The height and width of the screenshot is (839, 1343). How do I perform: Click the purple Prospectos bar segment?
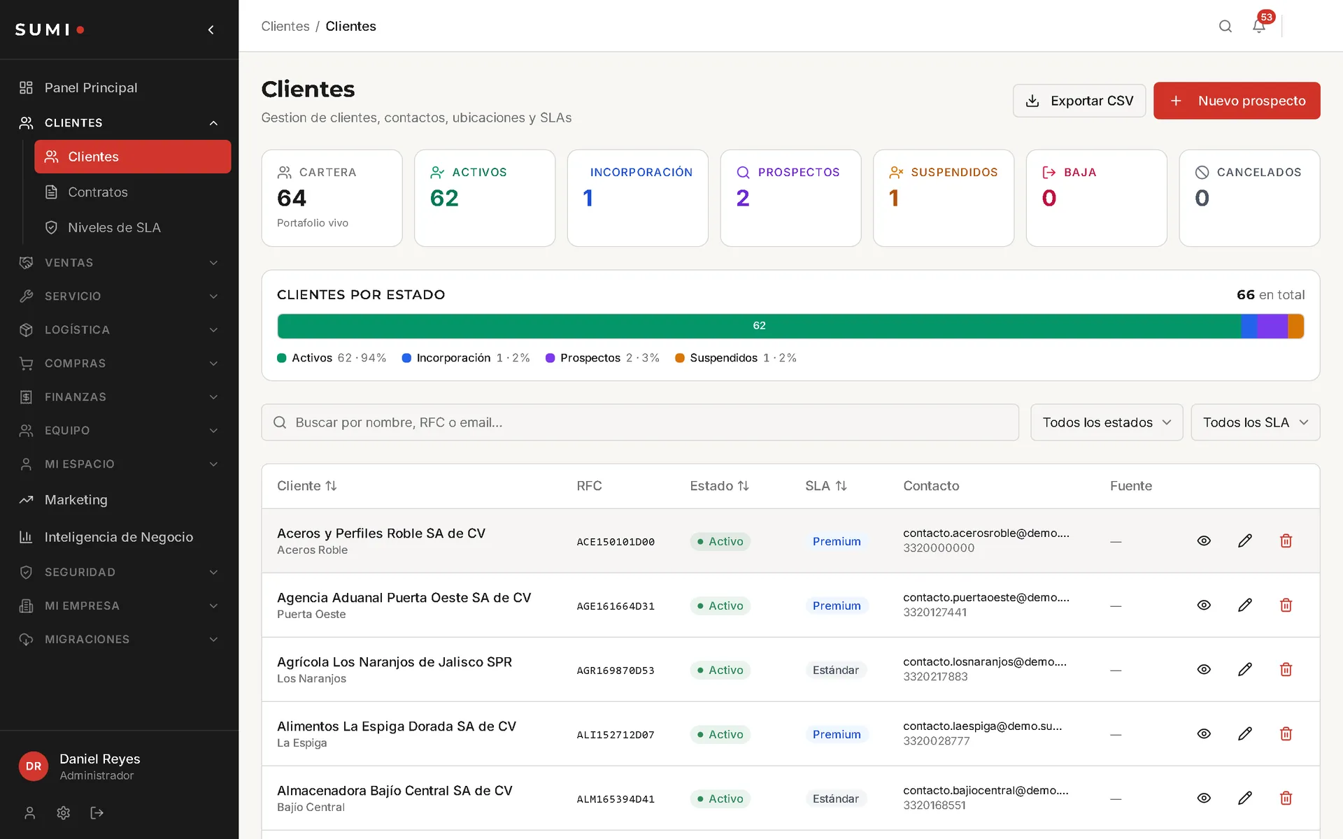coord(1272,326)
